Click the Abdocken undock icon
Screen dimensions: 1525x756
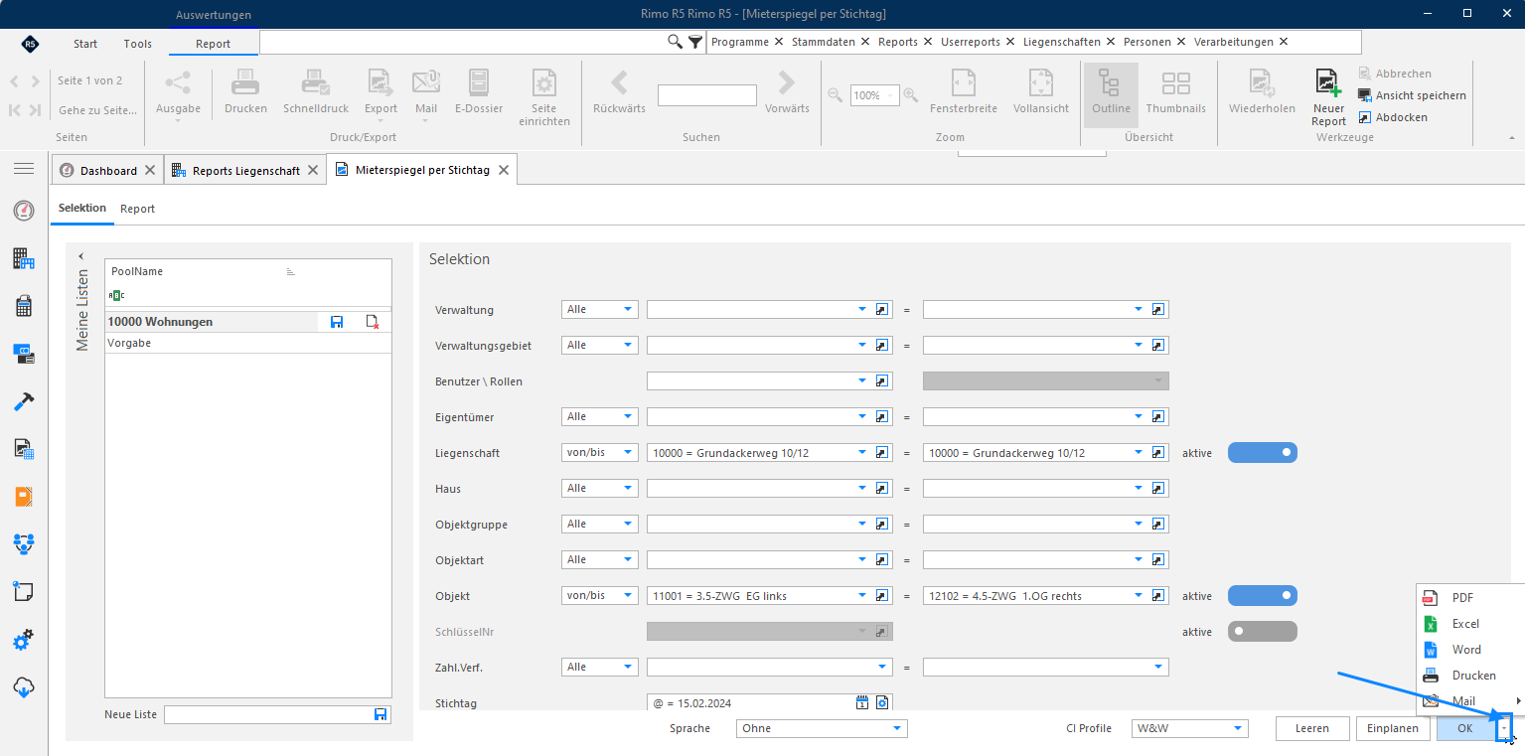tap(1365, 117)
